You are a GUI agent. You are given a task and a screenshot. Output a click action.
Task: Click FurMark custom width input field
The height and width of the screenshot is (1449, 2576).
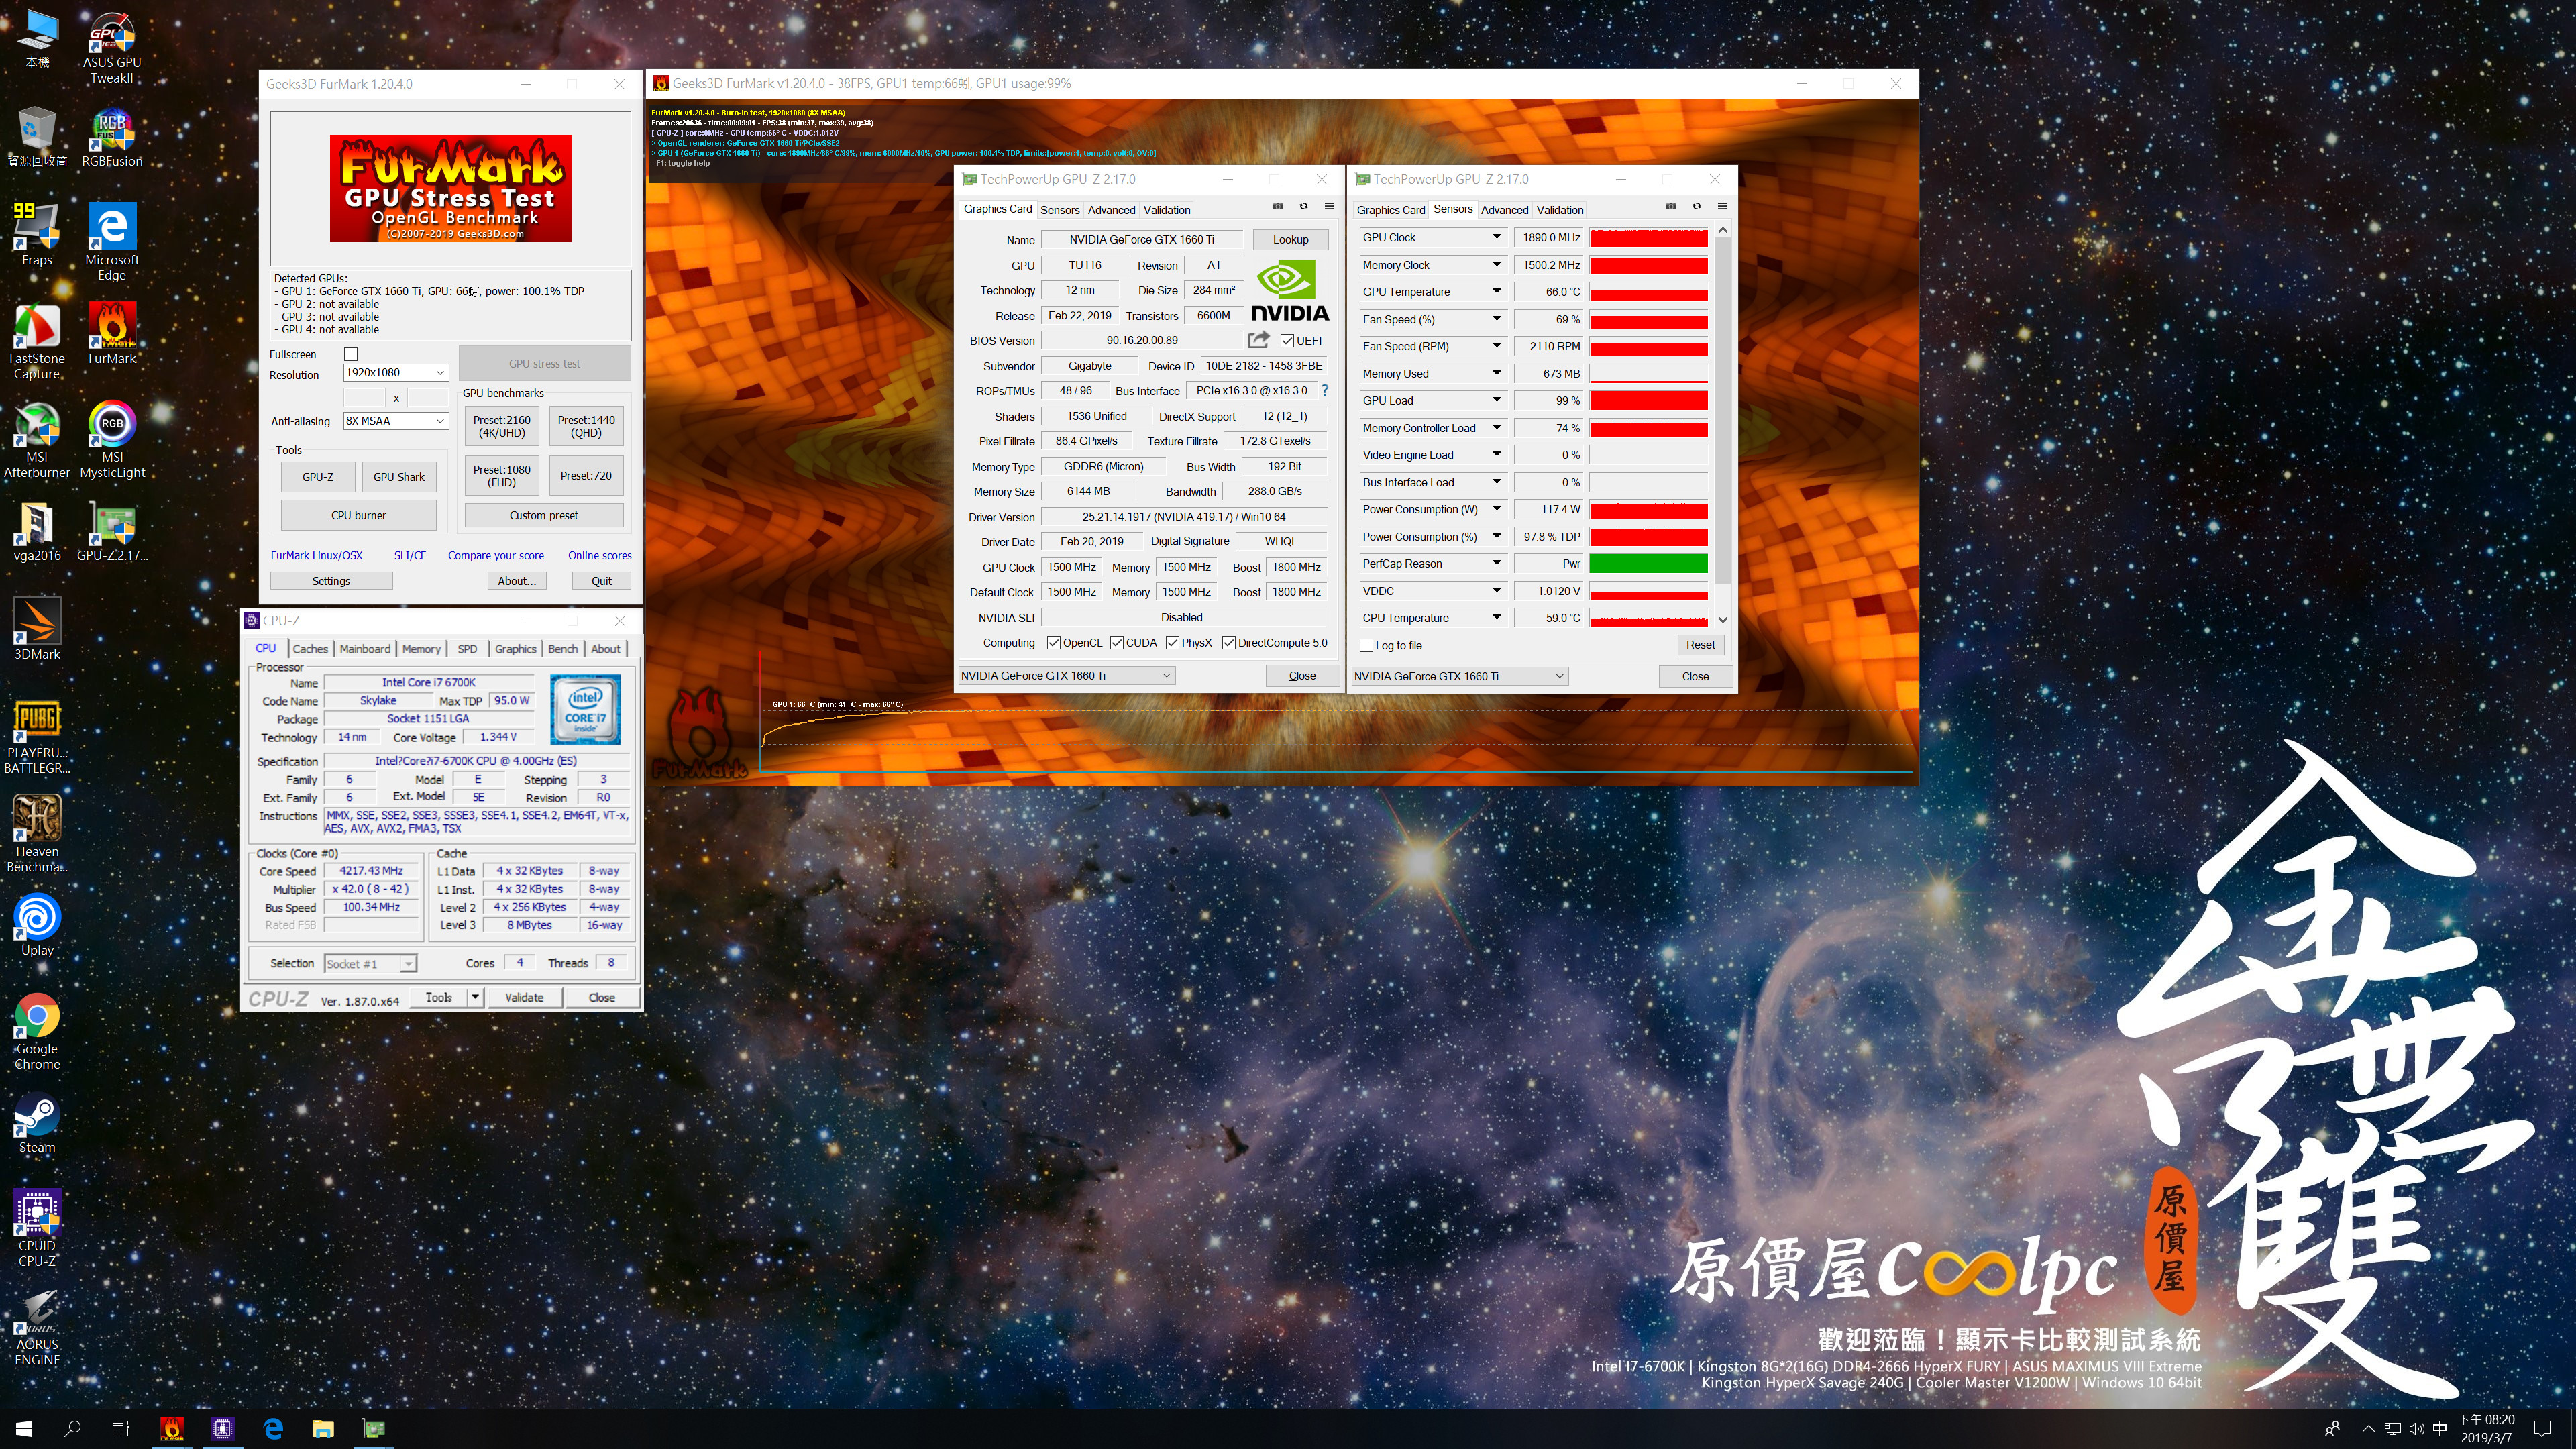[x=364, y=398]
